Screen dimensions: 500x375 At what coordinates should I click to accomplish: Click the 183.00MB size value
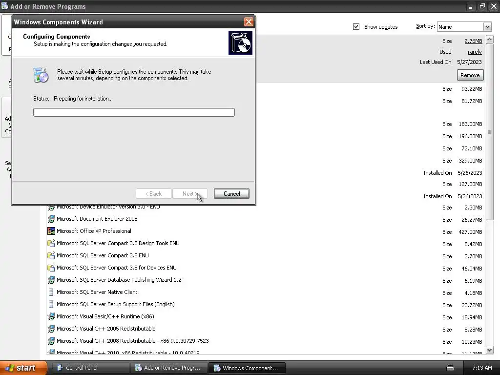pos(470,124)
